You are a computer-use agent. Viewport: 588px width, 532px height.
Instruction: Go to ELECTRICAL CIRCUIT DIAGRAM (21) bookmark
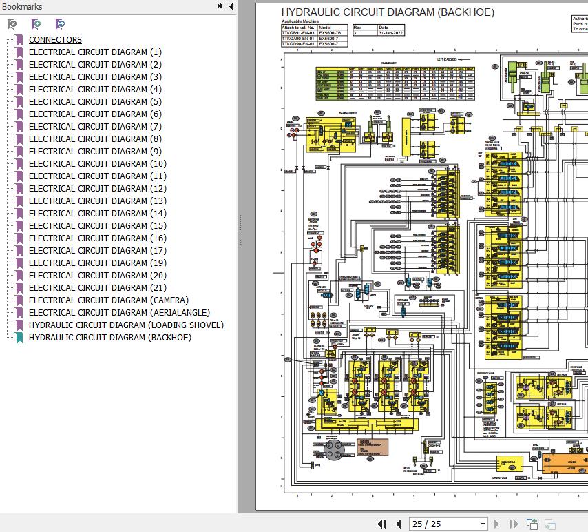(x=97, y=287)
